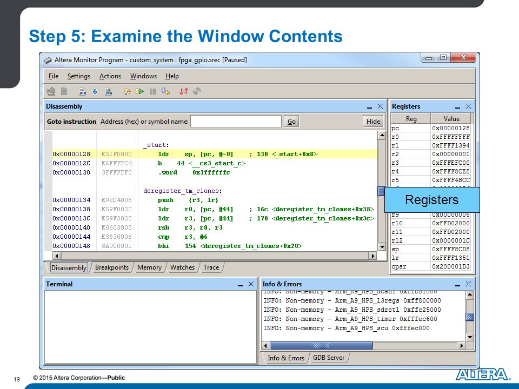Viewport: 519px width, 389px height.
Task: Minimize the Disassembly panel
Action: tap(369, 107)
